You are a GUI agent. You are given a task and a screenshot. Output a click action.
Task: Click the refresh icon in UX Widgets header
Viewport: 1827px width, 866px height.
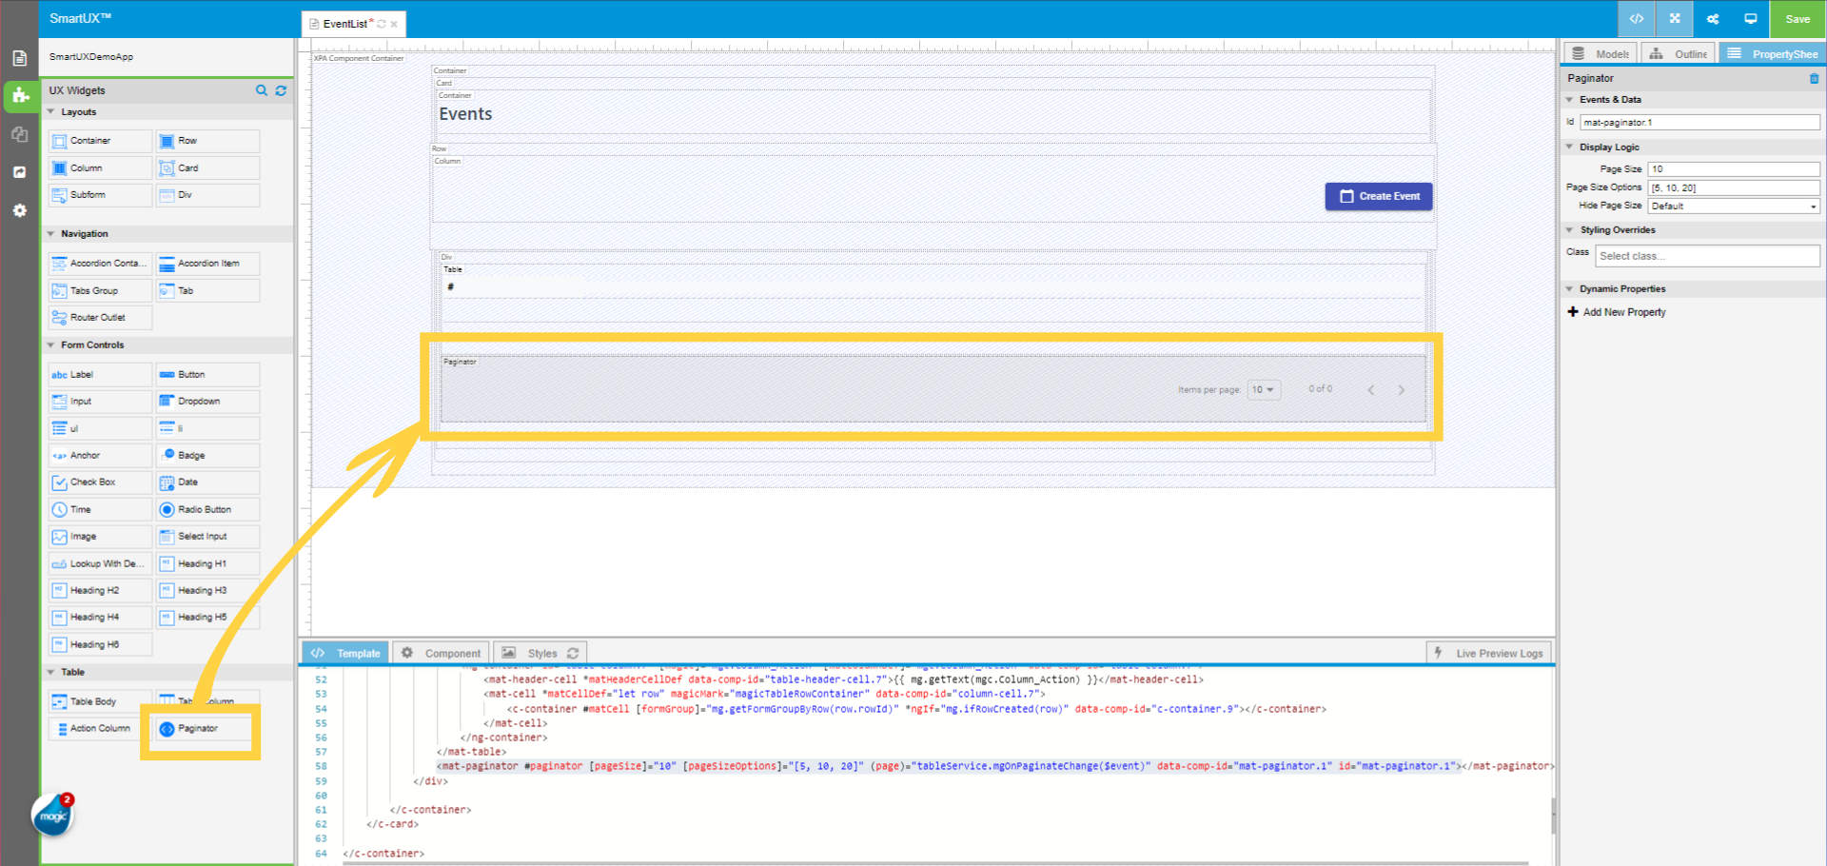281,90
